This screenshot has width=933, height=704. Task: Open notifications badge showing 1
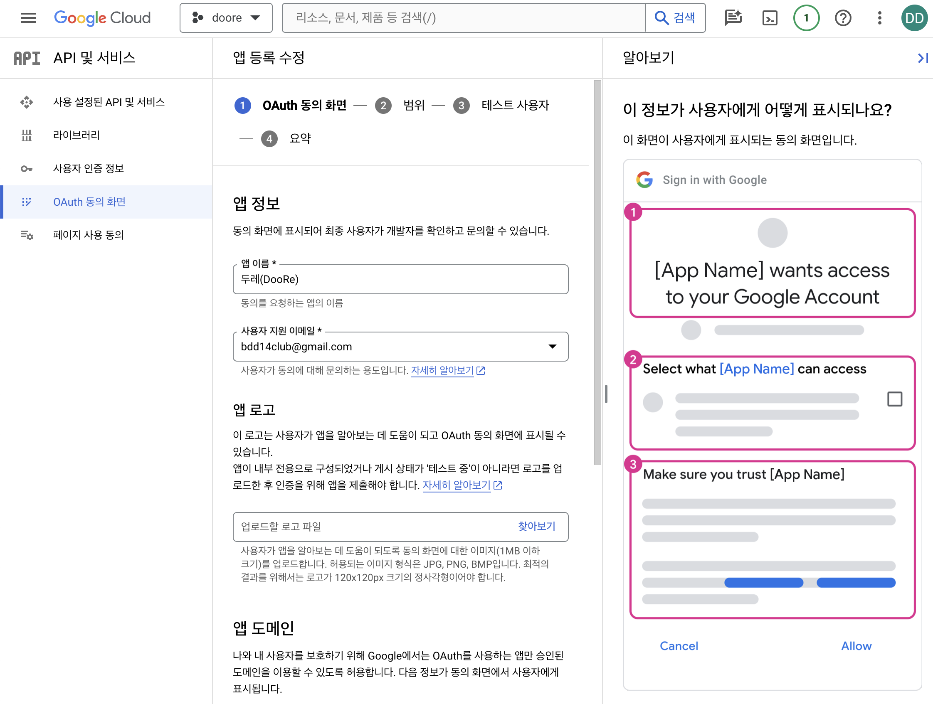point(806,18)
